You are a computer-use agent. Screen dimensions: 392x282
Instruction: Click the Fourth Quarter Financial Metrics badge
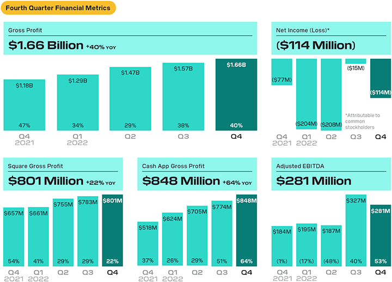(58, 8)
